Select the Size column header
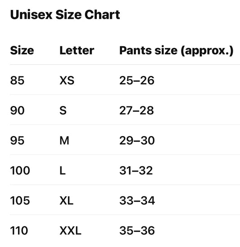This screenshot has width=240, height=247. tap(22, 51)
